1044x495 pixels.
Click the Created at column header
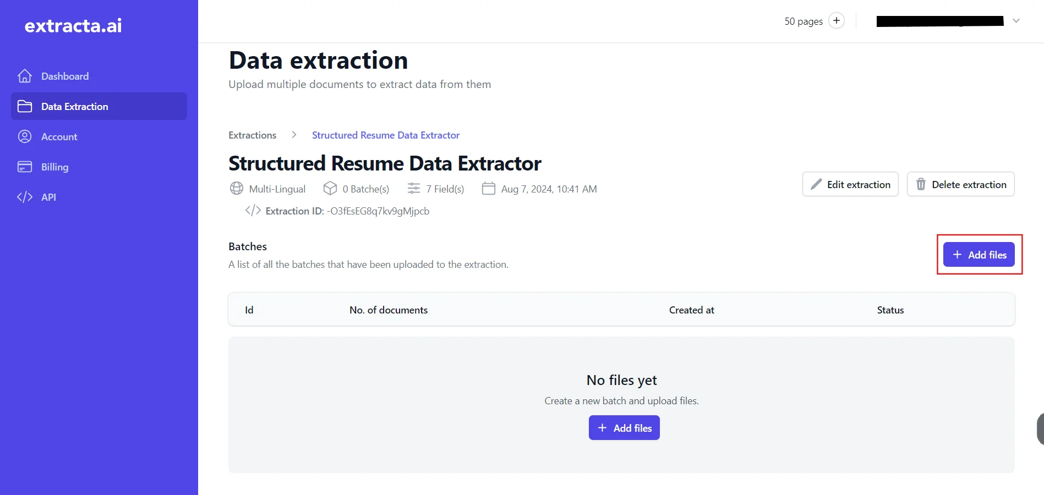point(692,310)
